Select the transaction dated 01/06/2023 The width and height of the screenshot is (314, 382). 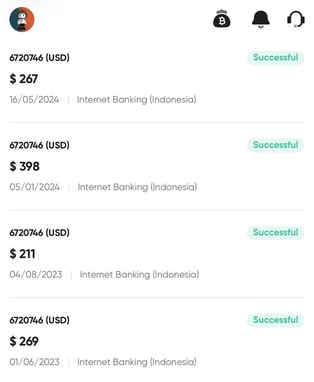click(34, 362)
